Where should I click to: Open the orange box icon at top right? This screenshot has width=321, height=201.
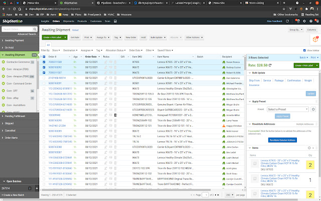point(315,39)
